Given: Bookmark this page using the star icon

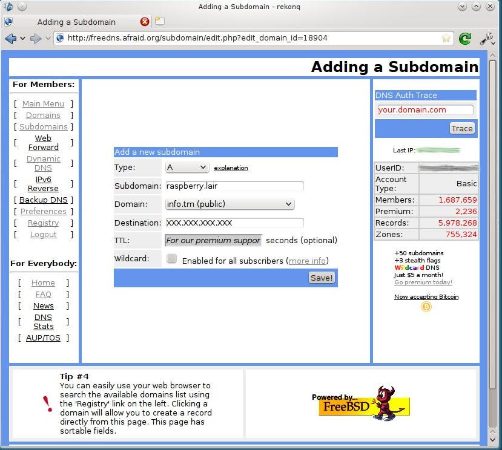Looking at the screenshot, I should coord(446,38).
